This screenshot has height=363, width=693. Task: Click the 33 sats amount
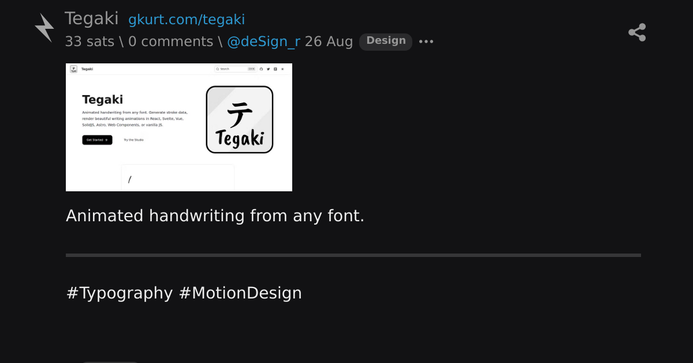point(90,41)
